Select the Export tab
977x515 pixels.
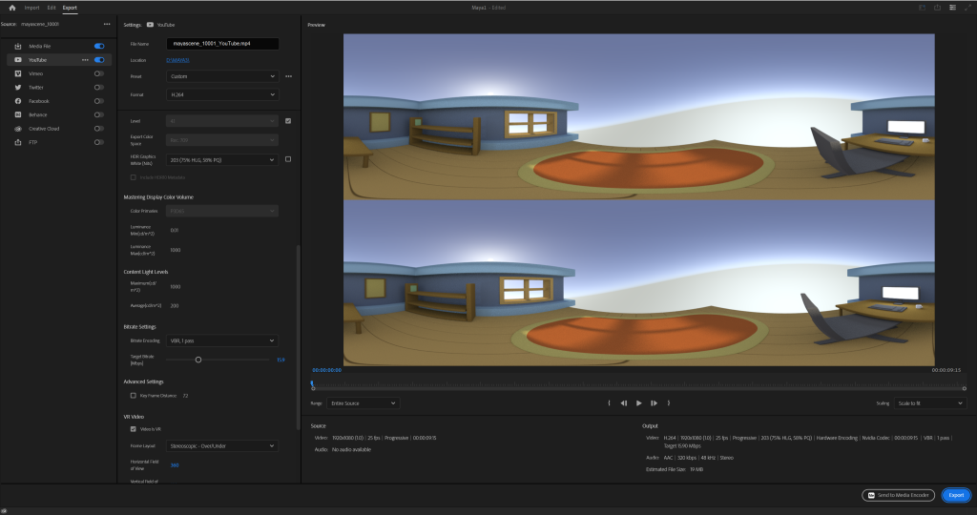pos(70,8)
